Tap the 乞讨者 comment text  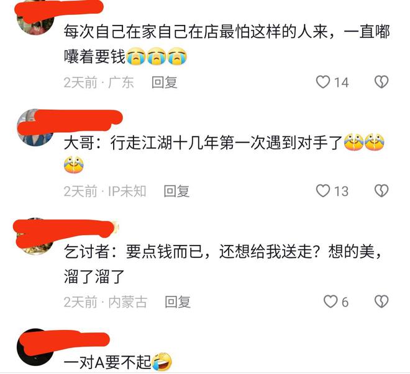click(223, 264)
